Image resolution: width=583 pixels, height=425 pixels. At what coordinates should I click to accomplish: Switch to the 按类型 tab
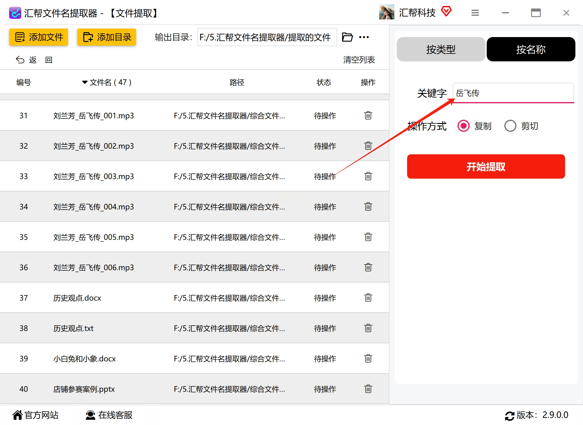pyautogui.click(x=441, y=49)
